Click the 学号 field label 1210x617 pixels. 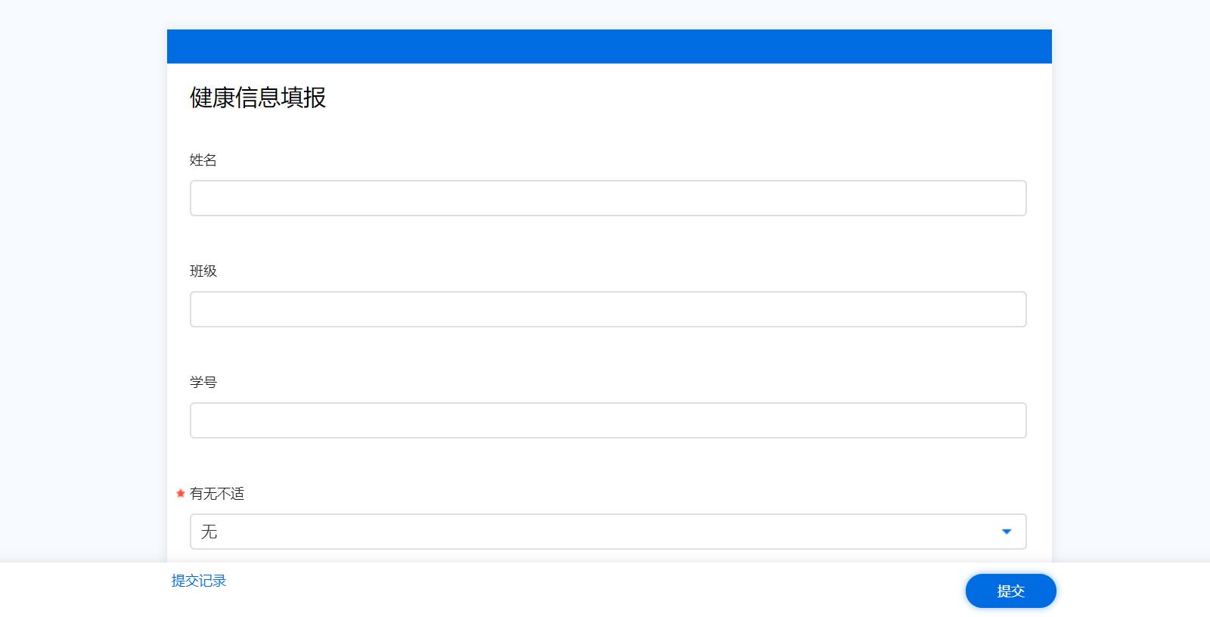coord(203,383)
